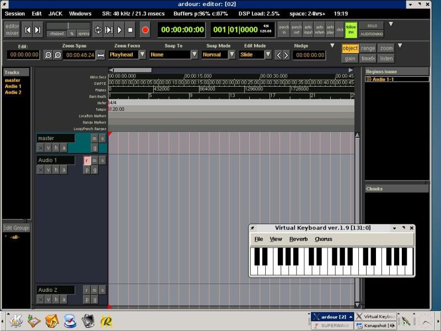Toggle auto play button
The width and height of the screenshot is (441, 331).
pyautogui.click(x=330, y=30)
